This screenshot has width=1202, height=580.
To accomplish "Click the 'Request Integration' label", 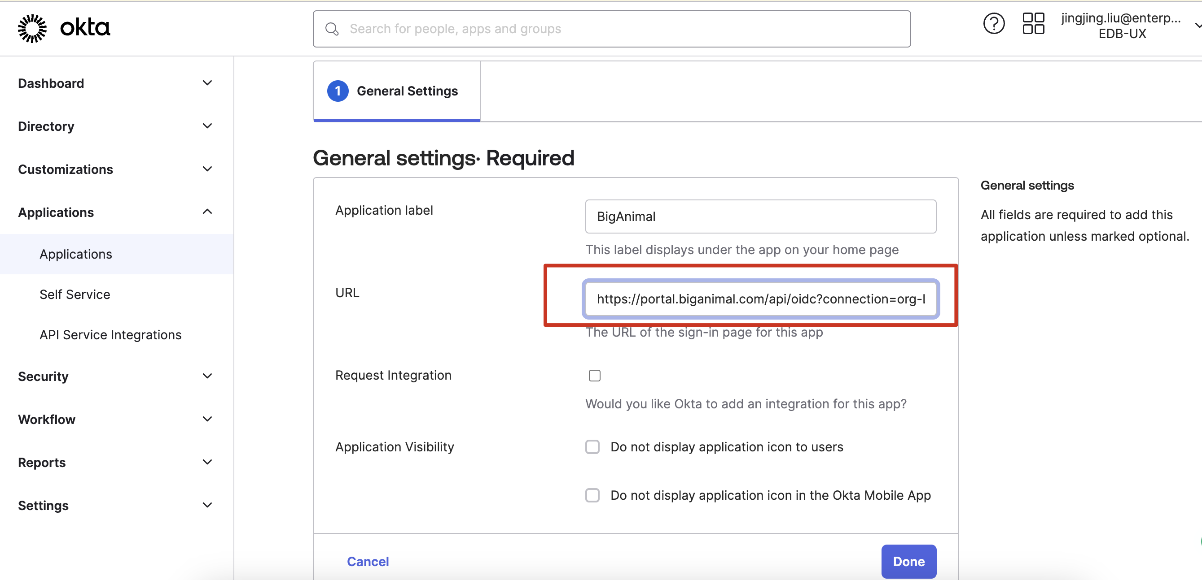I will (x=393, y=375).
